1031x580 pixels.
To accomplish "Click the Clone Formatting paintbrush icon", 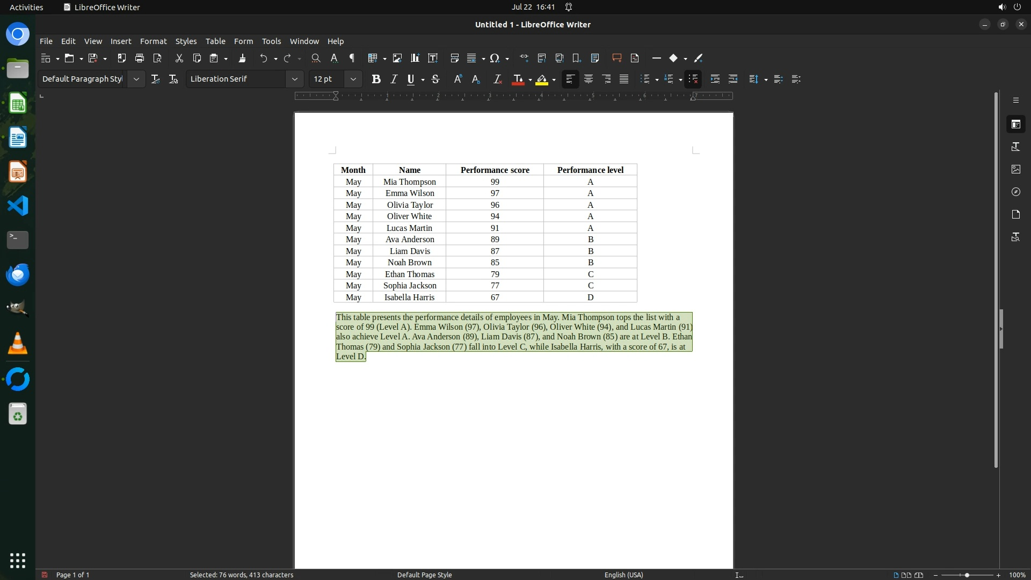I will click(242, 58).
